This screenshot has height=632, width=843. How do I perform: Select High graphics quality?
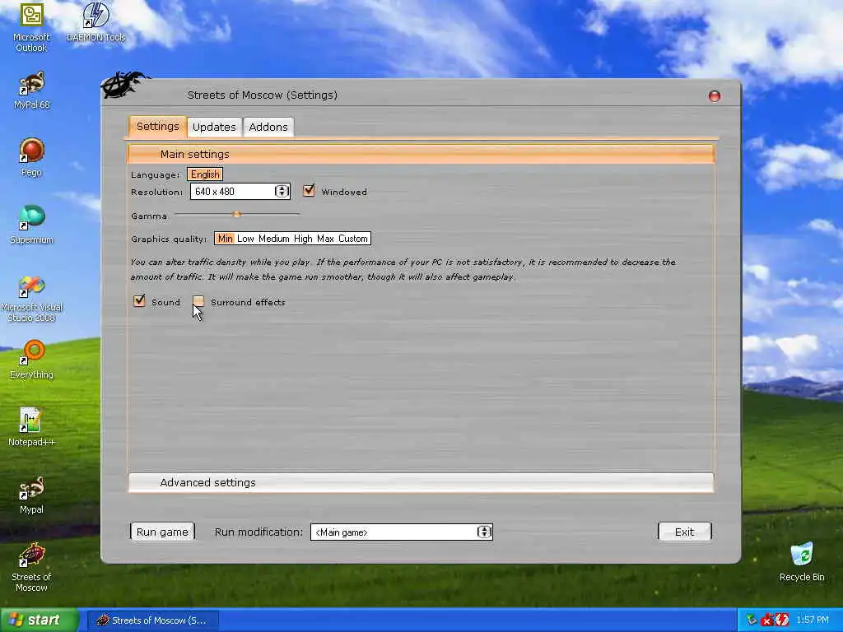[x=303, y=239]
